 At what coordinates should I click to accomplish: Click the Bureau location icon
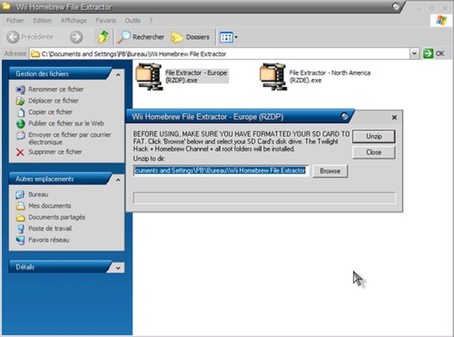[x=20, y=195]
